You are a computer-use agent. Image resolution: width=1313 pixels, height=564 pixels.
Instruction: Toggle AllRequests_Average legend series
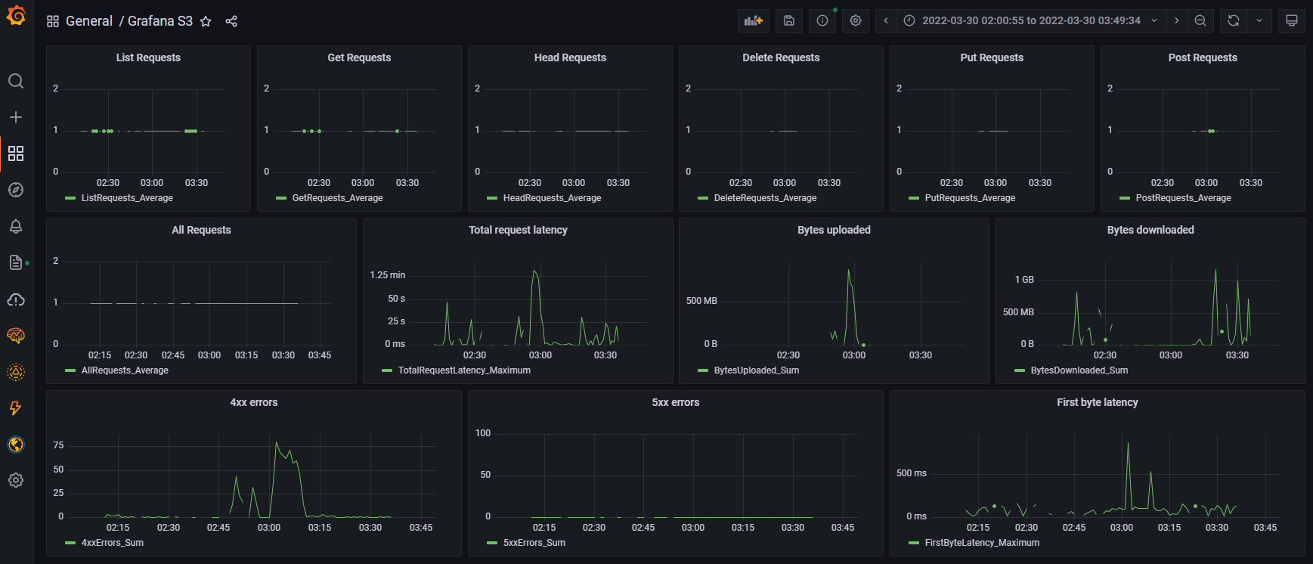(x=125, y=370)
